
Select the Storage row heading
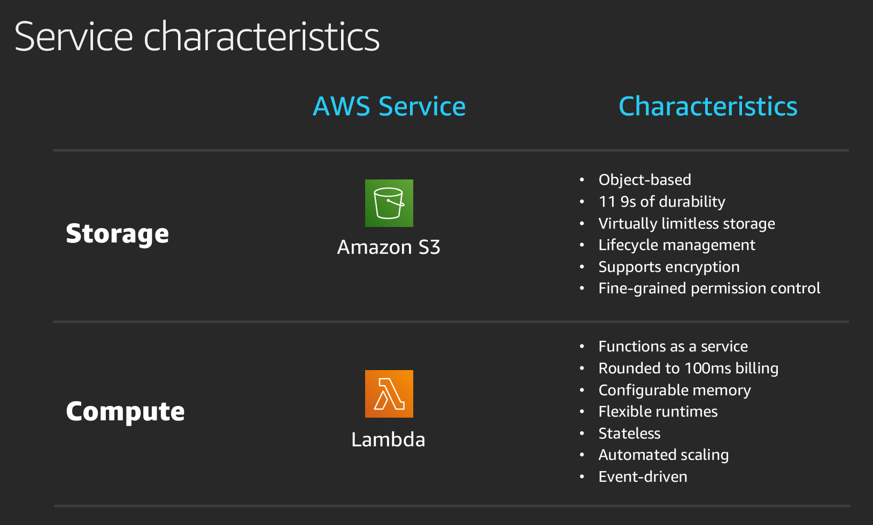coord(117,234)
